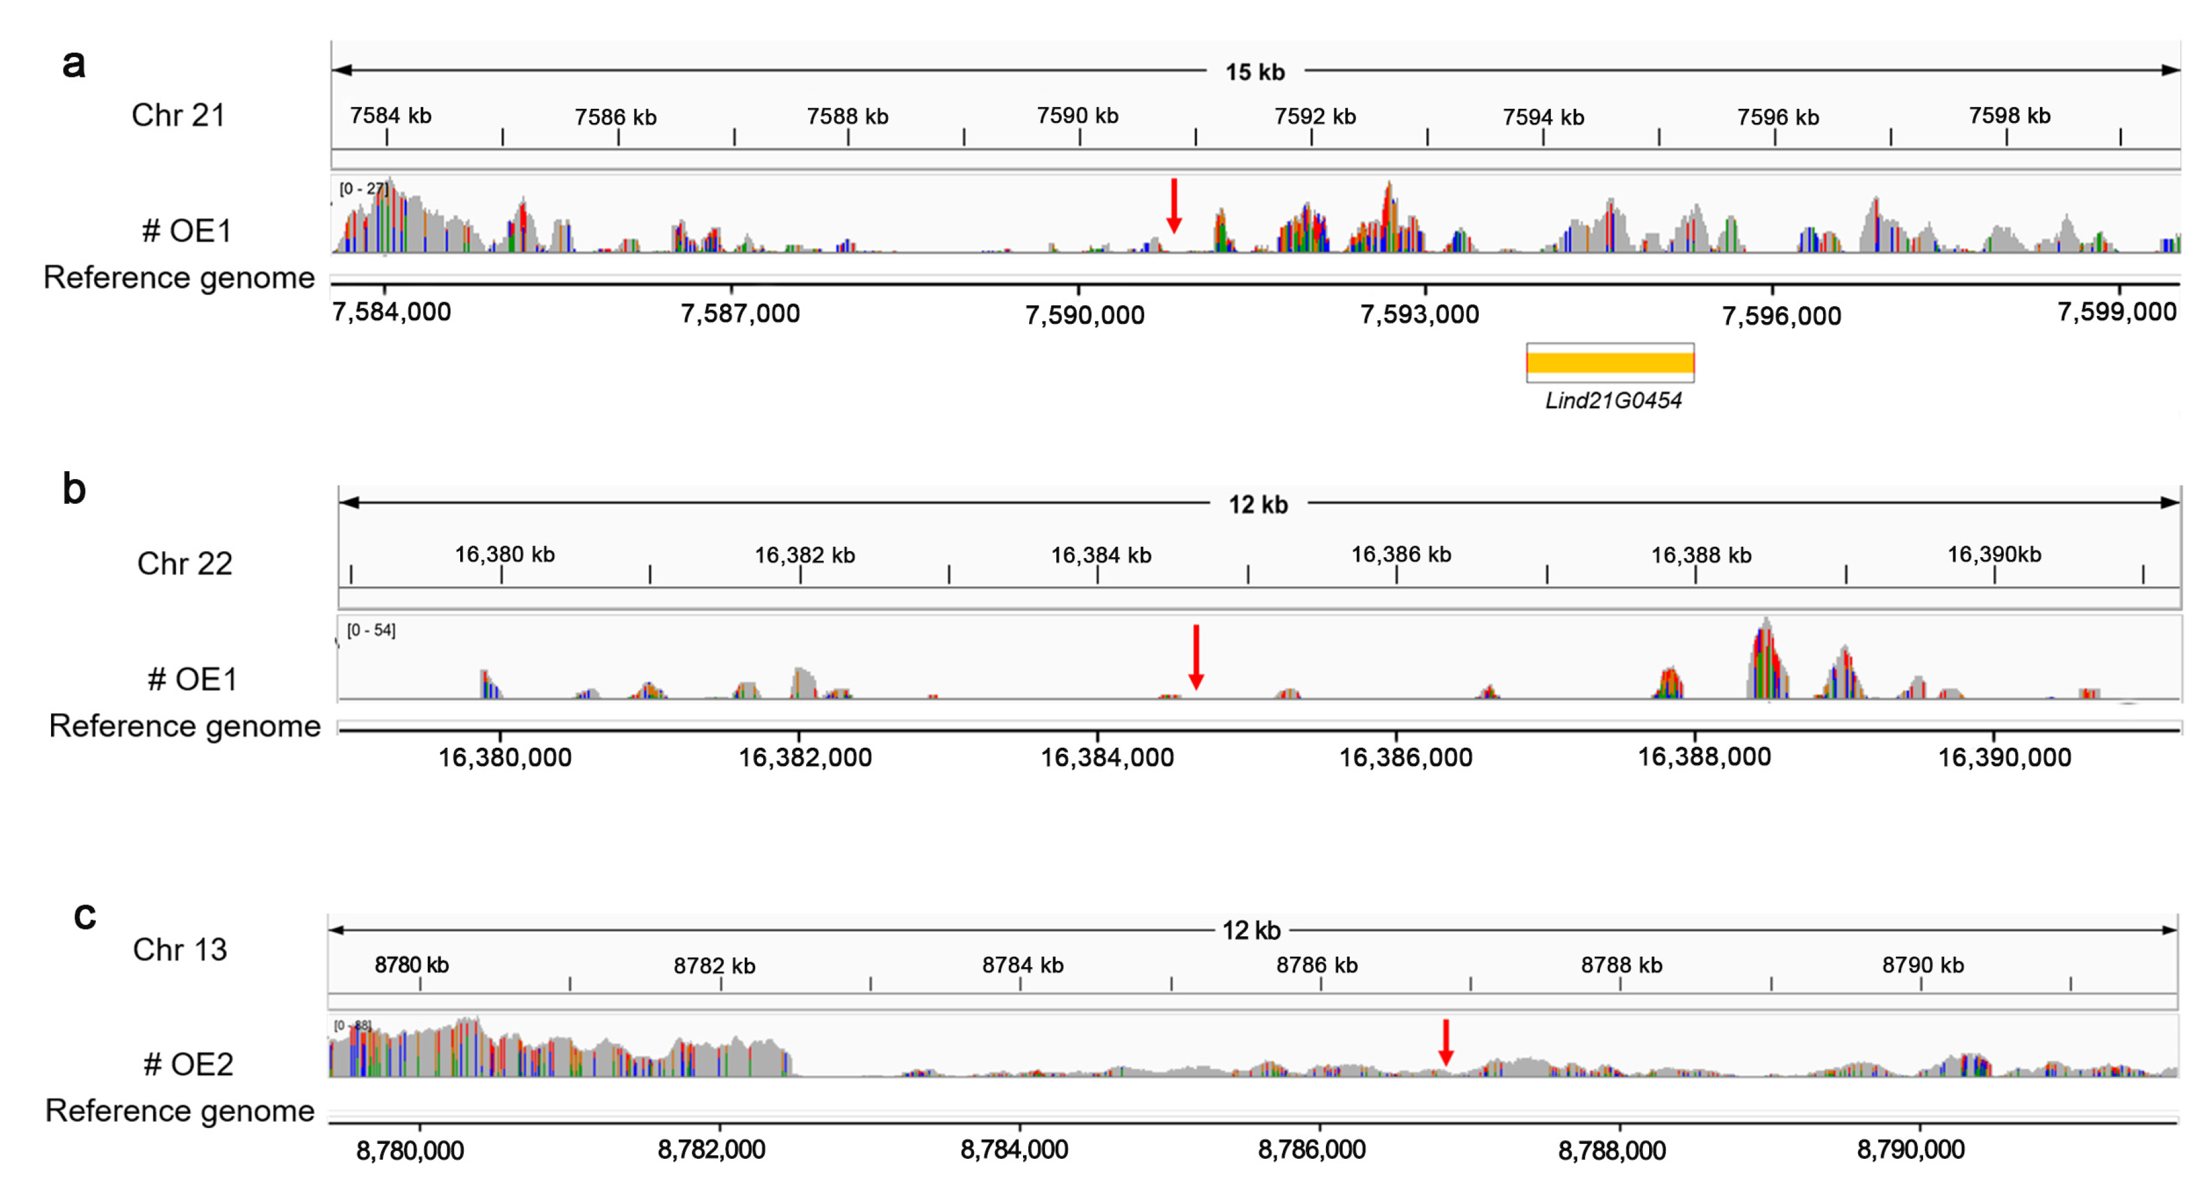Screen dimensions: 2207x1195
Task: Click the 7,599,000 reference genome coordinate
Action: 2117,312
